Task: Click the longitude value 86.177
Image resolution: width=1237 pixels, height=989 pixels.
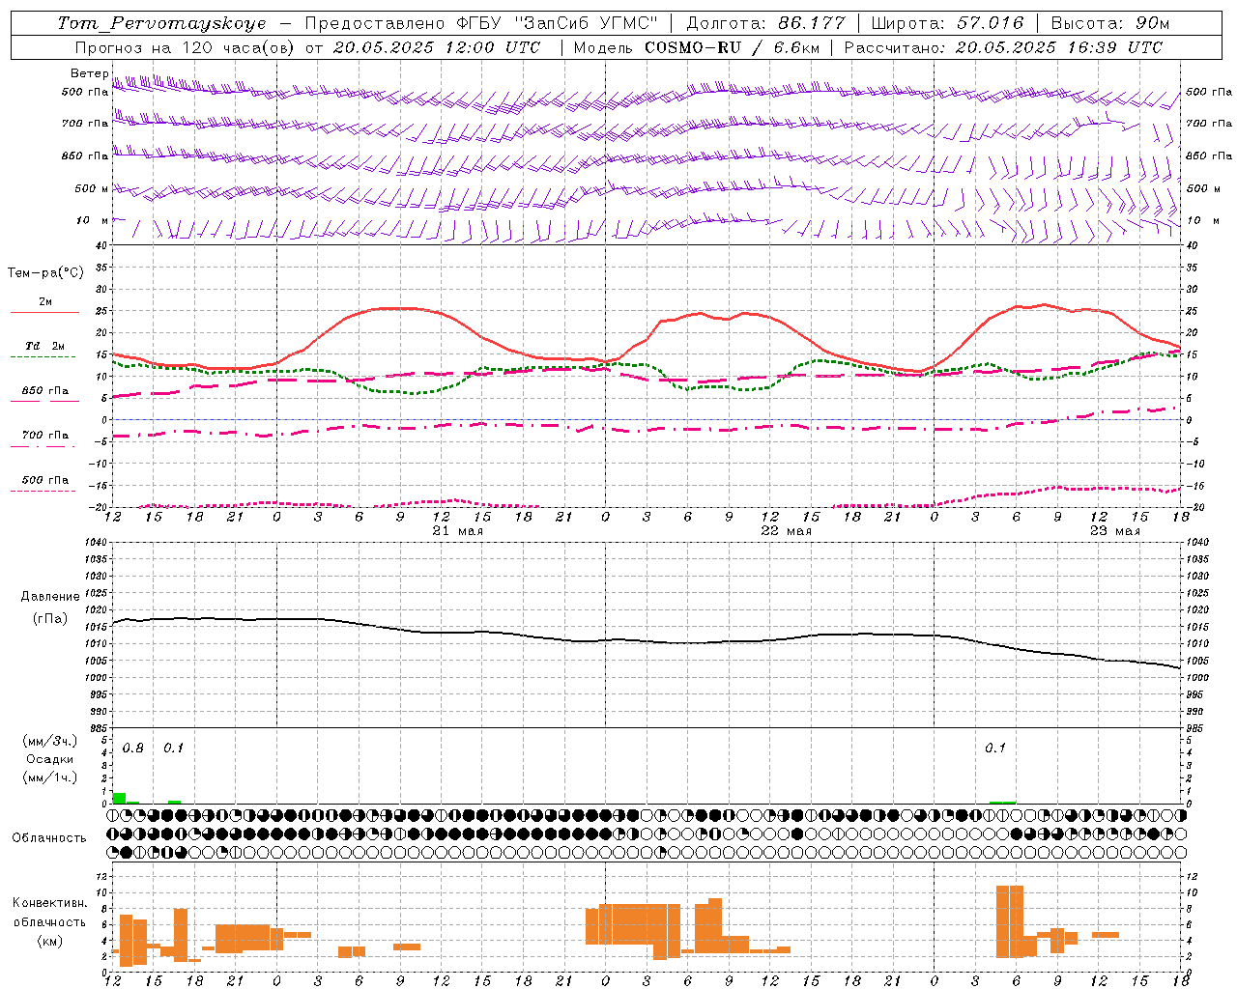Action: pyautogui.click(x=812, y=23)
